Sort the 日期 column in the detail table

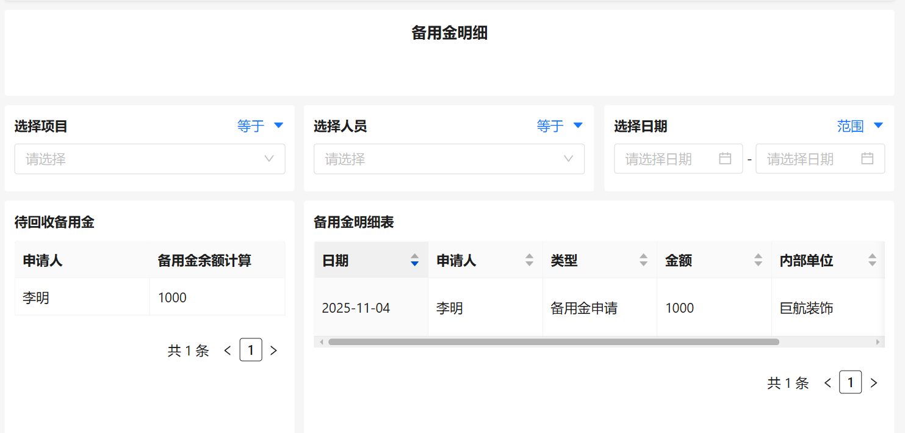click(414, 260)
